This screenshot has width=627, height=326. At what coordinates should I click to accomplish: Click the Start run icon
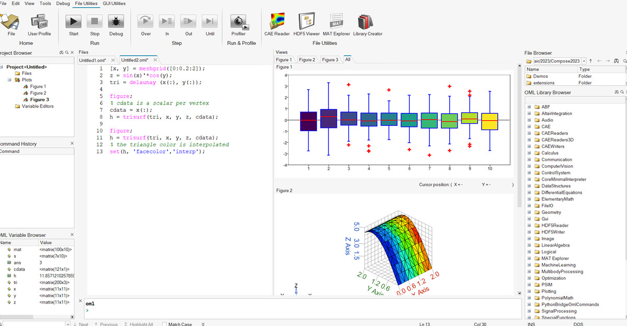(x=73, y=21)
